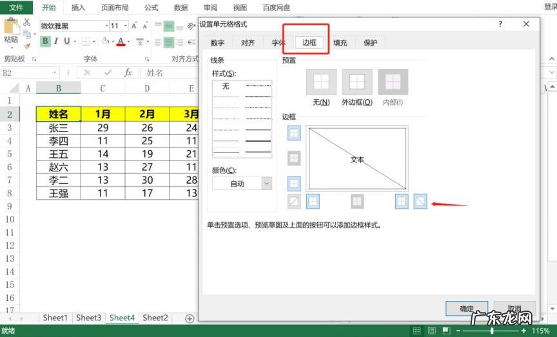Click the format painter brush icon
This screenshot has width=557, height=337.
[27, 46]
